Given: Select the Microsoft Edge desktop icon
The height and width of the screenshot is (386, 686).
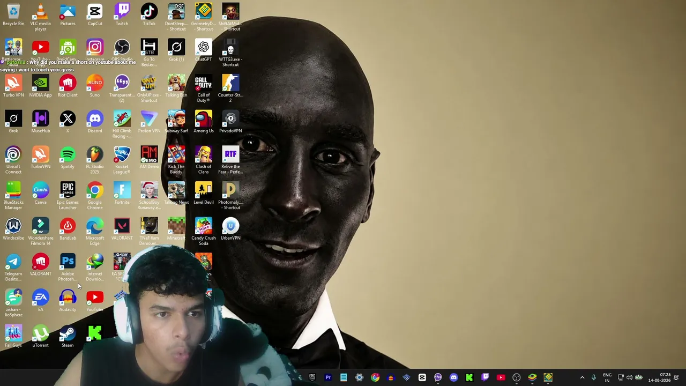Looking at the screenshot, I should [x=95, y=232].
